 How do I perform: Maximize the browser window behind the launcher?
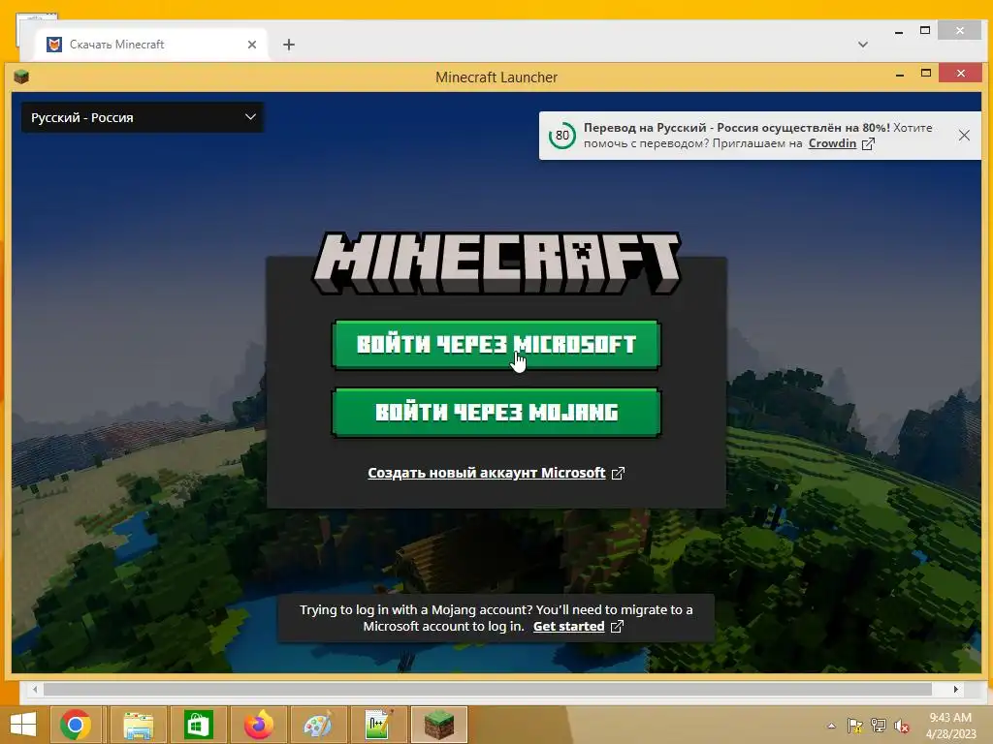925,30
